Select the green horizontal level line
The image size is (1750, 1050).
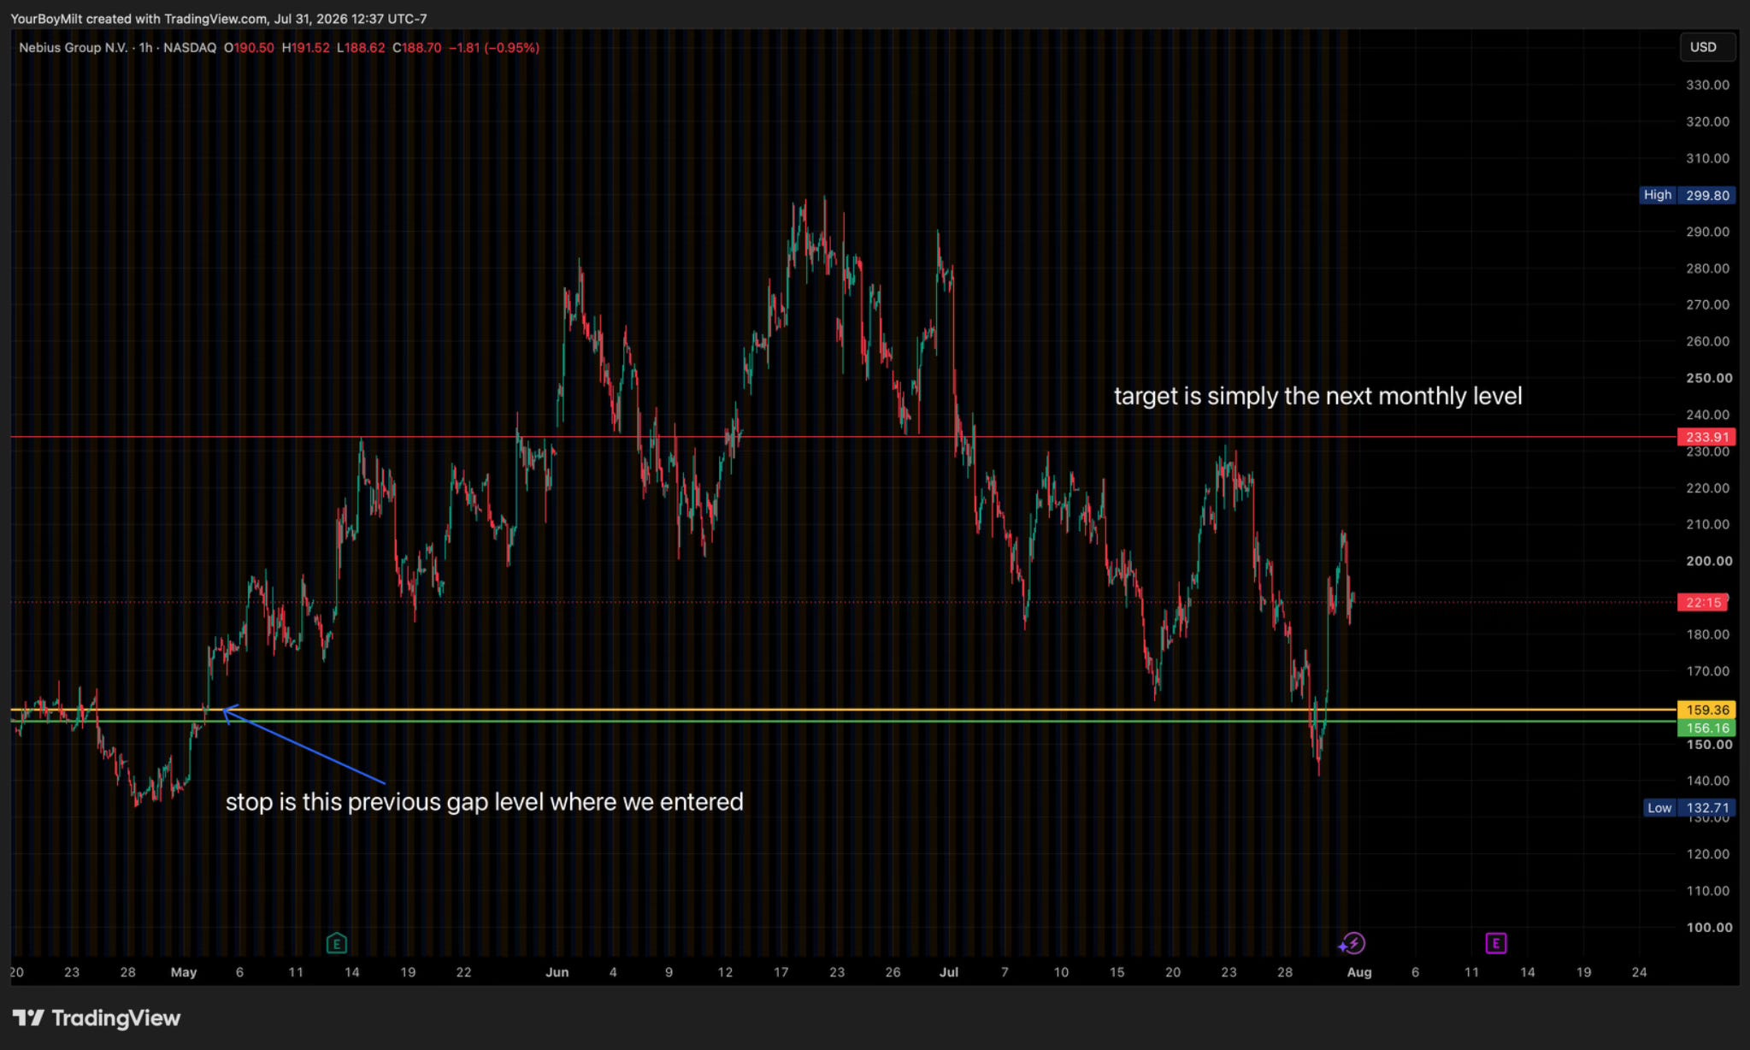843,722
